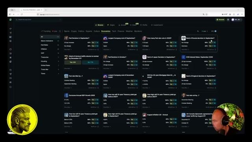Select the Culture category

(x=97, y=31)
